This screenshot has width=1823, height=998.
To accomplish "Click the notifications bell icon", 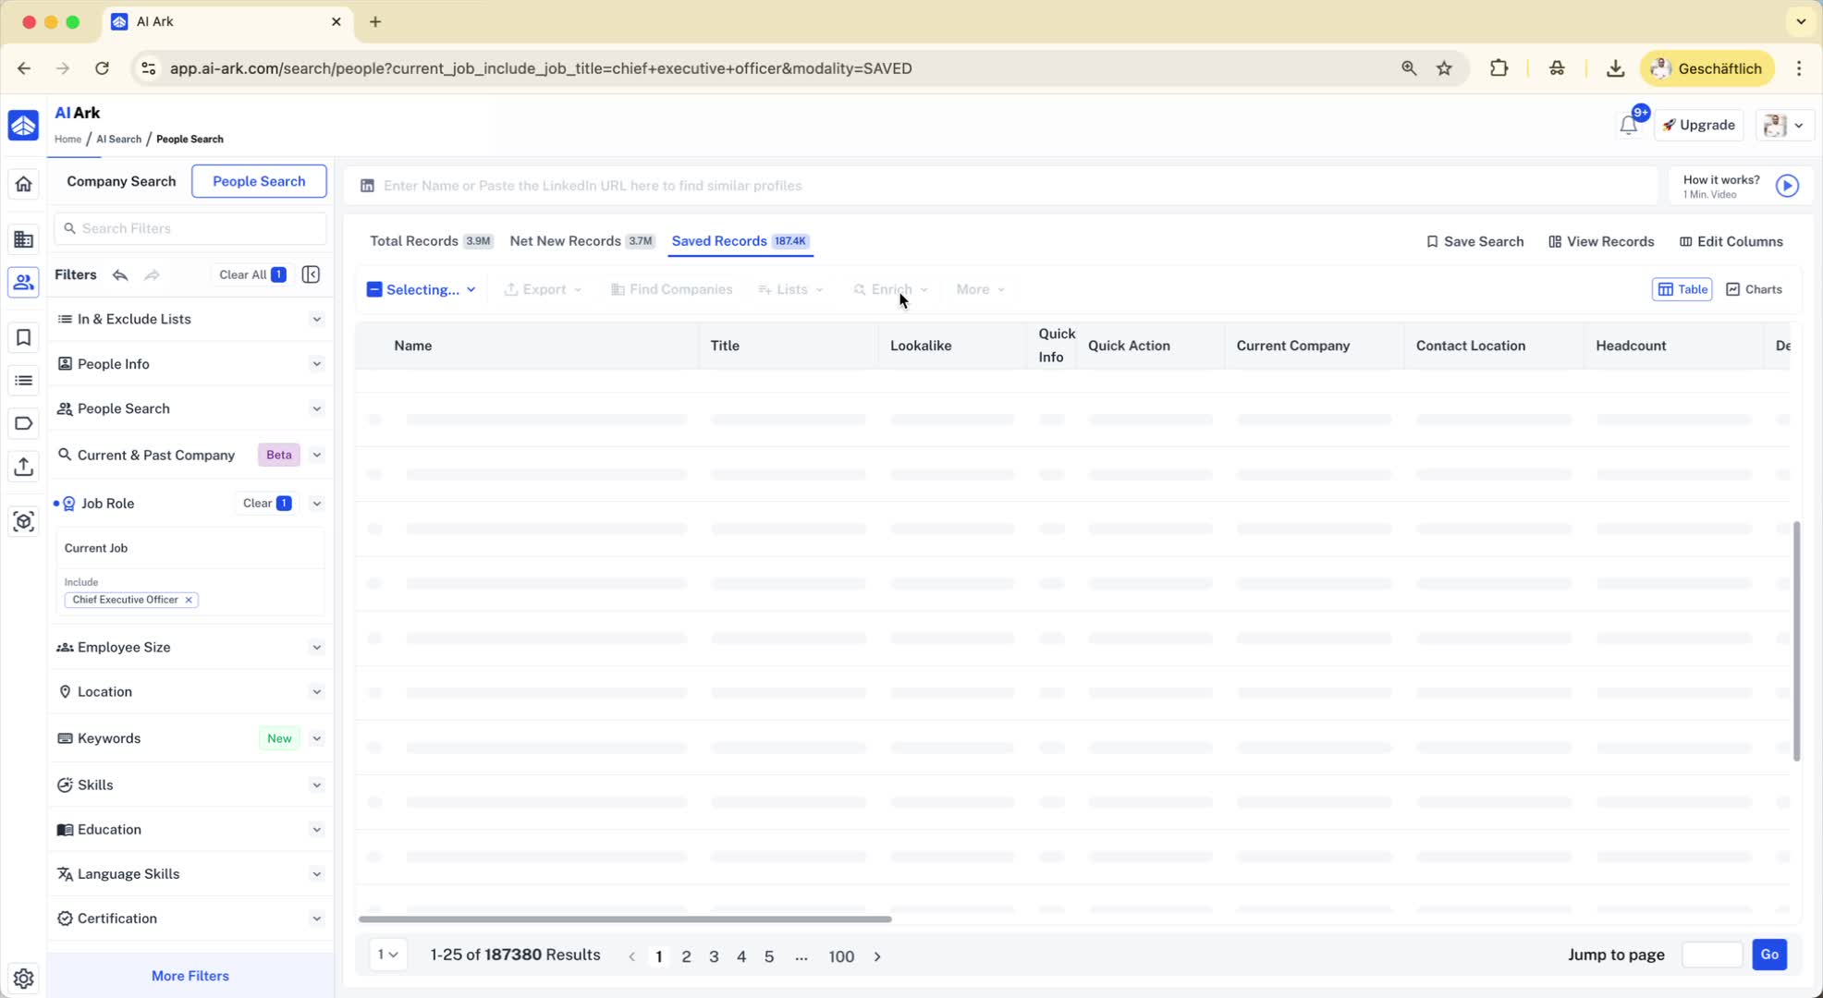I will tap(1628, 126).
